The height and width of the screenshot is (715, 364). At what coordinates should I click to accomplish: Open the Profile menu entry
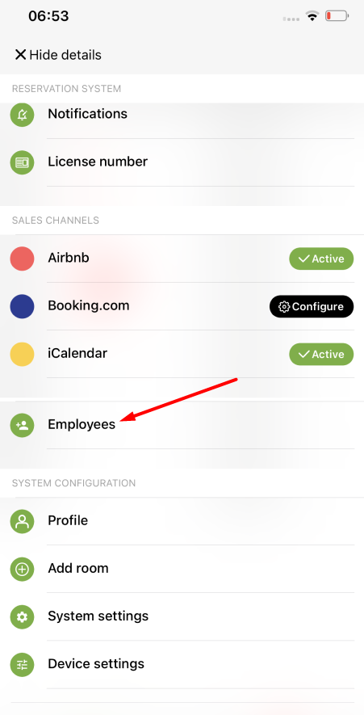[x=182, y=521]
